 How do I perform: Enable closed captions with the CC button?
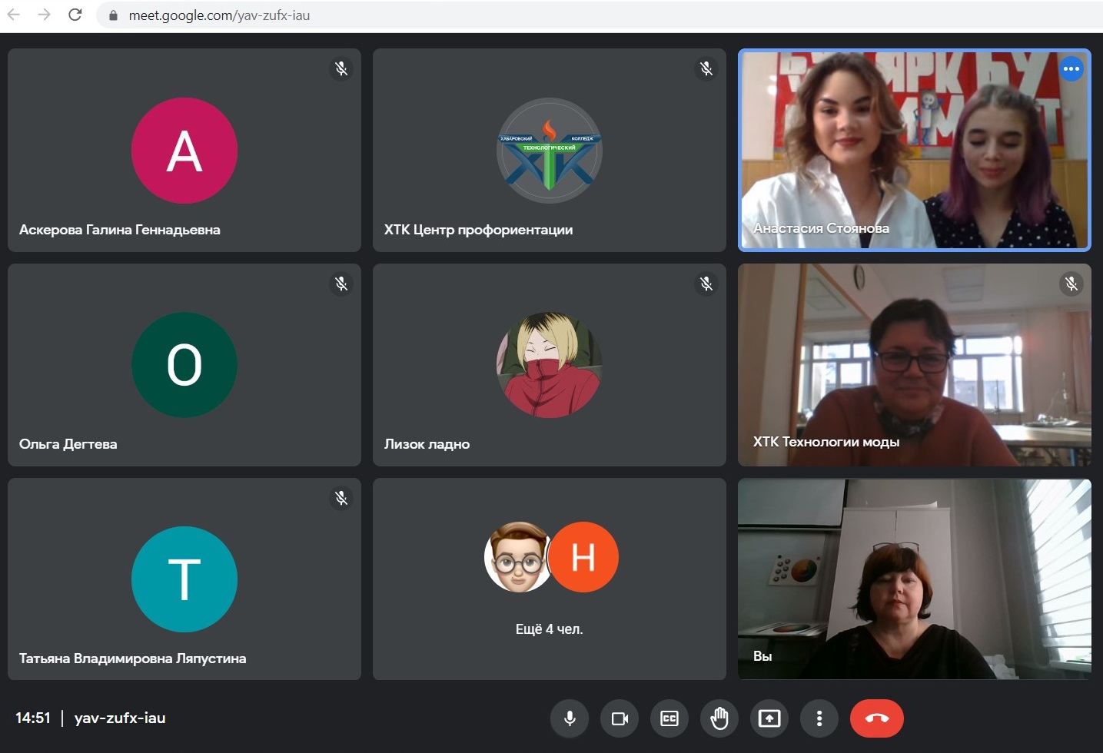[x=669, y=718]
